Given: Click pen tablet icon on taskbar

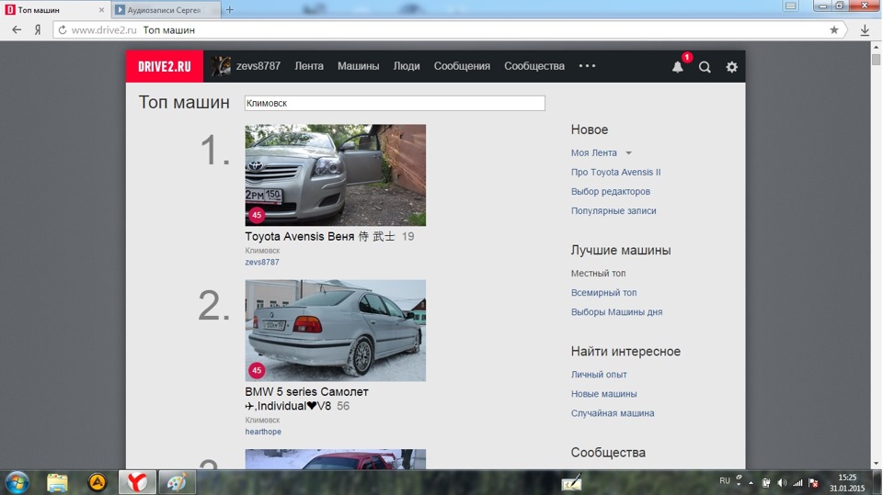Looking at the screenshot, I should point(571,482).
